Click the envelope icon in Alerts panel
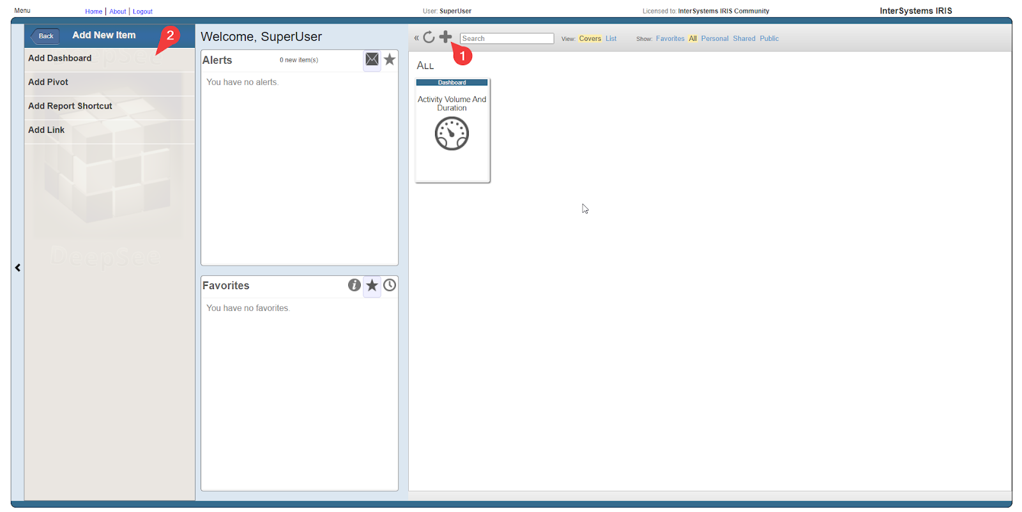 [x=372, y=59]
